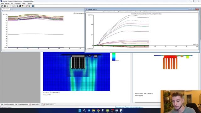201x113 pixels.
Task: Click the Завершение status message text
Action: 129,107
